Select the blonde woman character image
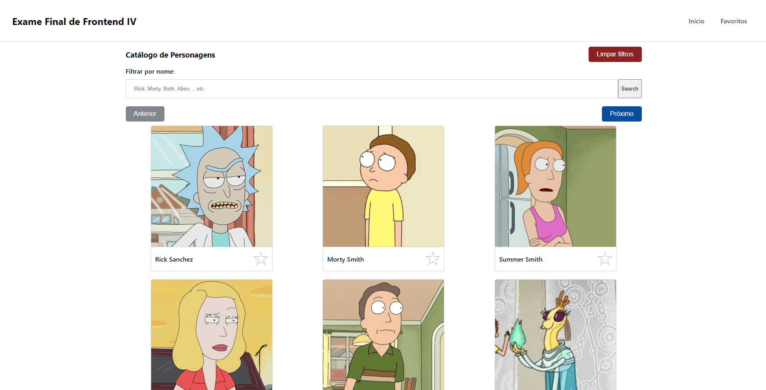Image resolution: width=766 pixels, height=390 pixels. pyautogui.click(x=212, y=335)
